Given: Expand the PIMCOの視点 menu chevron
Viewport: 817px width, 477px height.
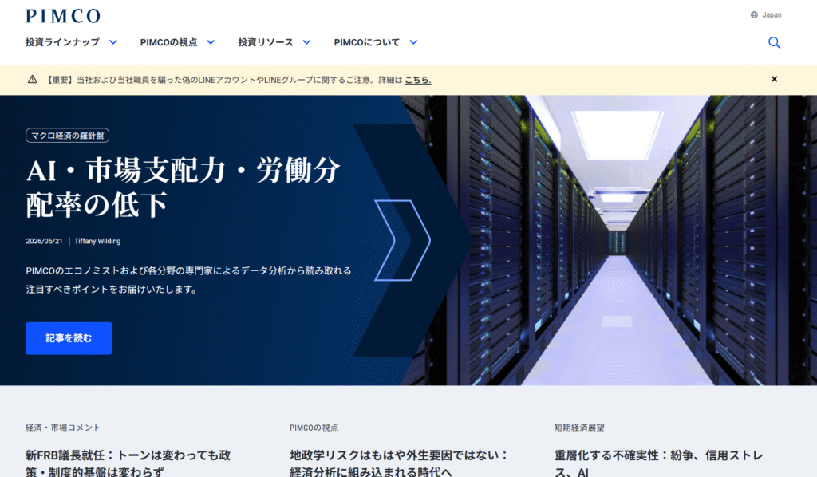Looking at the screenshot, I should (211, 42).
